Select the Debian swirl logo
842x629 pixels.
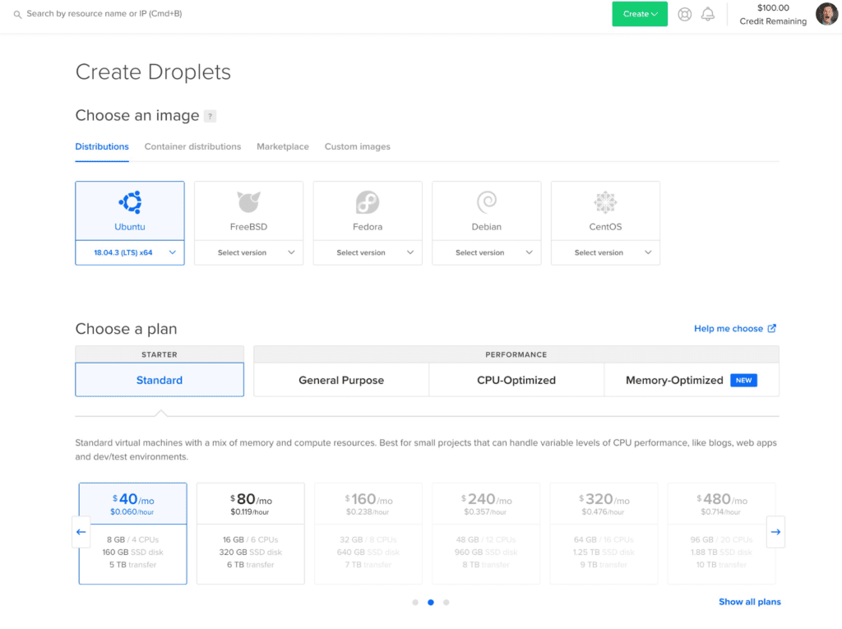[487, 202]
